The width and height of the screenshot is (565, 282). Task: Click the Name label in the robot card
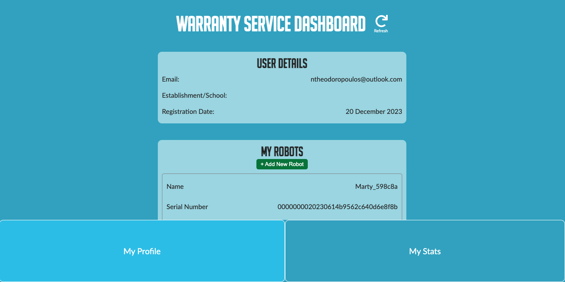tap(175, 186)
